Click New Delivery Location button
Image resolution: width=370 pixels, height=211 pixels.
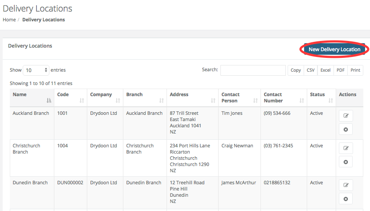334,49
